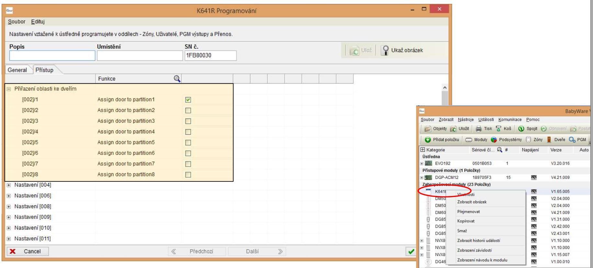
Task: Click the green Spojit connect icon
Action: click(521, 129)
